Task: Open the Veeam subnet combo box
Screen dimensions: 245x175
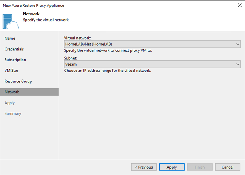Action: [x=152, y=64]
